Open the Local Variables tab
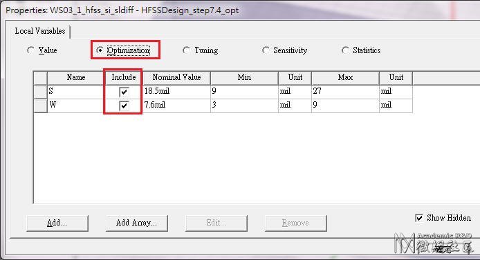 (40, 31)
